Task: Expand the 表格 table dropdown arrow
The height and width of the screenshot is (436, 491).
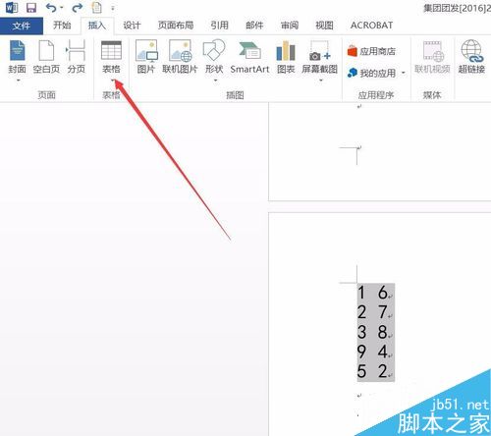Action: tap(113, 81)
